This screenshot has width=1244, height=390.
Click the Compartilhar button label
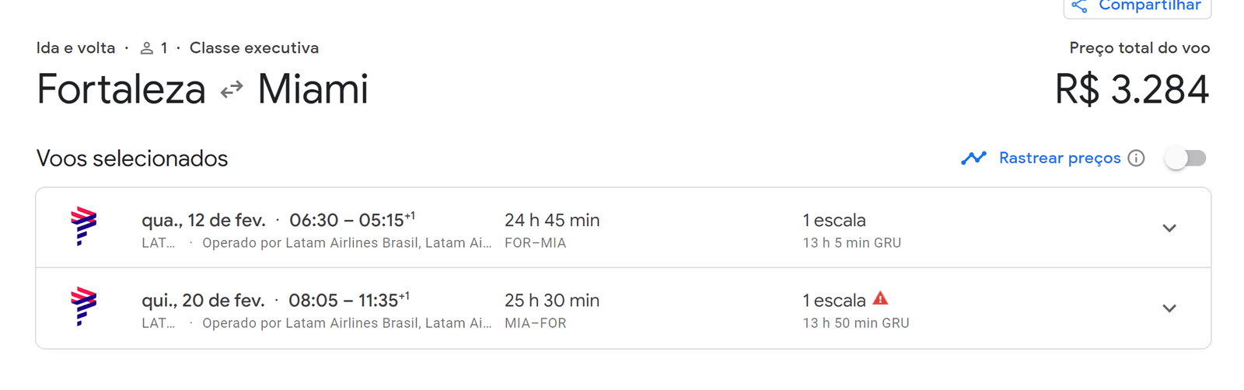(1149, 6)
